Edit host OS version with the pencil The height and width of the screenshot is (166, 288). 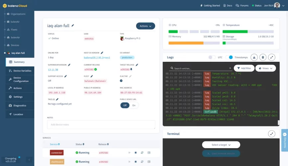(102, 53)
